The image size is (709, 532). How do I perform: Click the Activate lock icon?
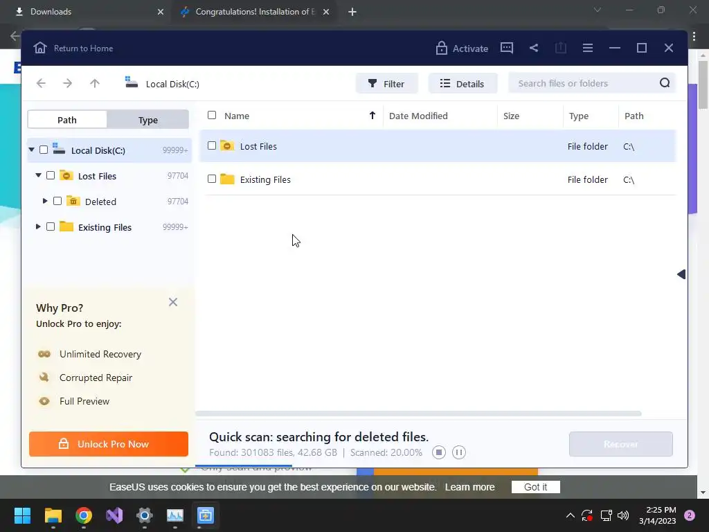441,48
